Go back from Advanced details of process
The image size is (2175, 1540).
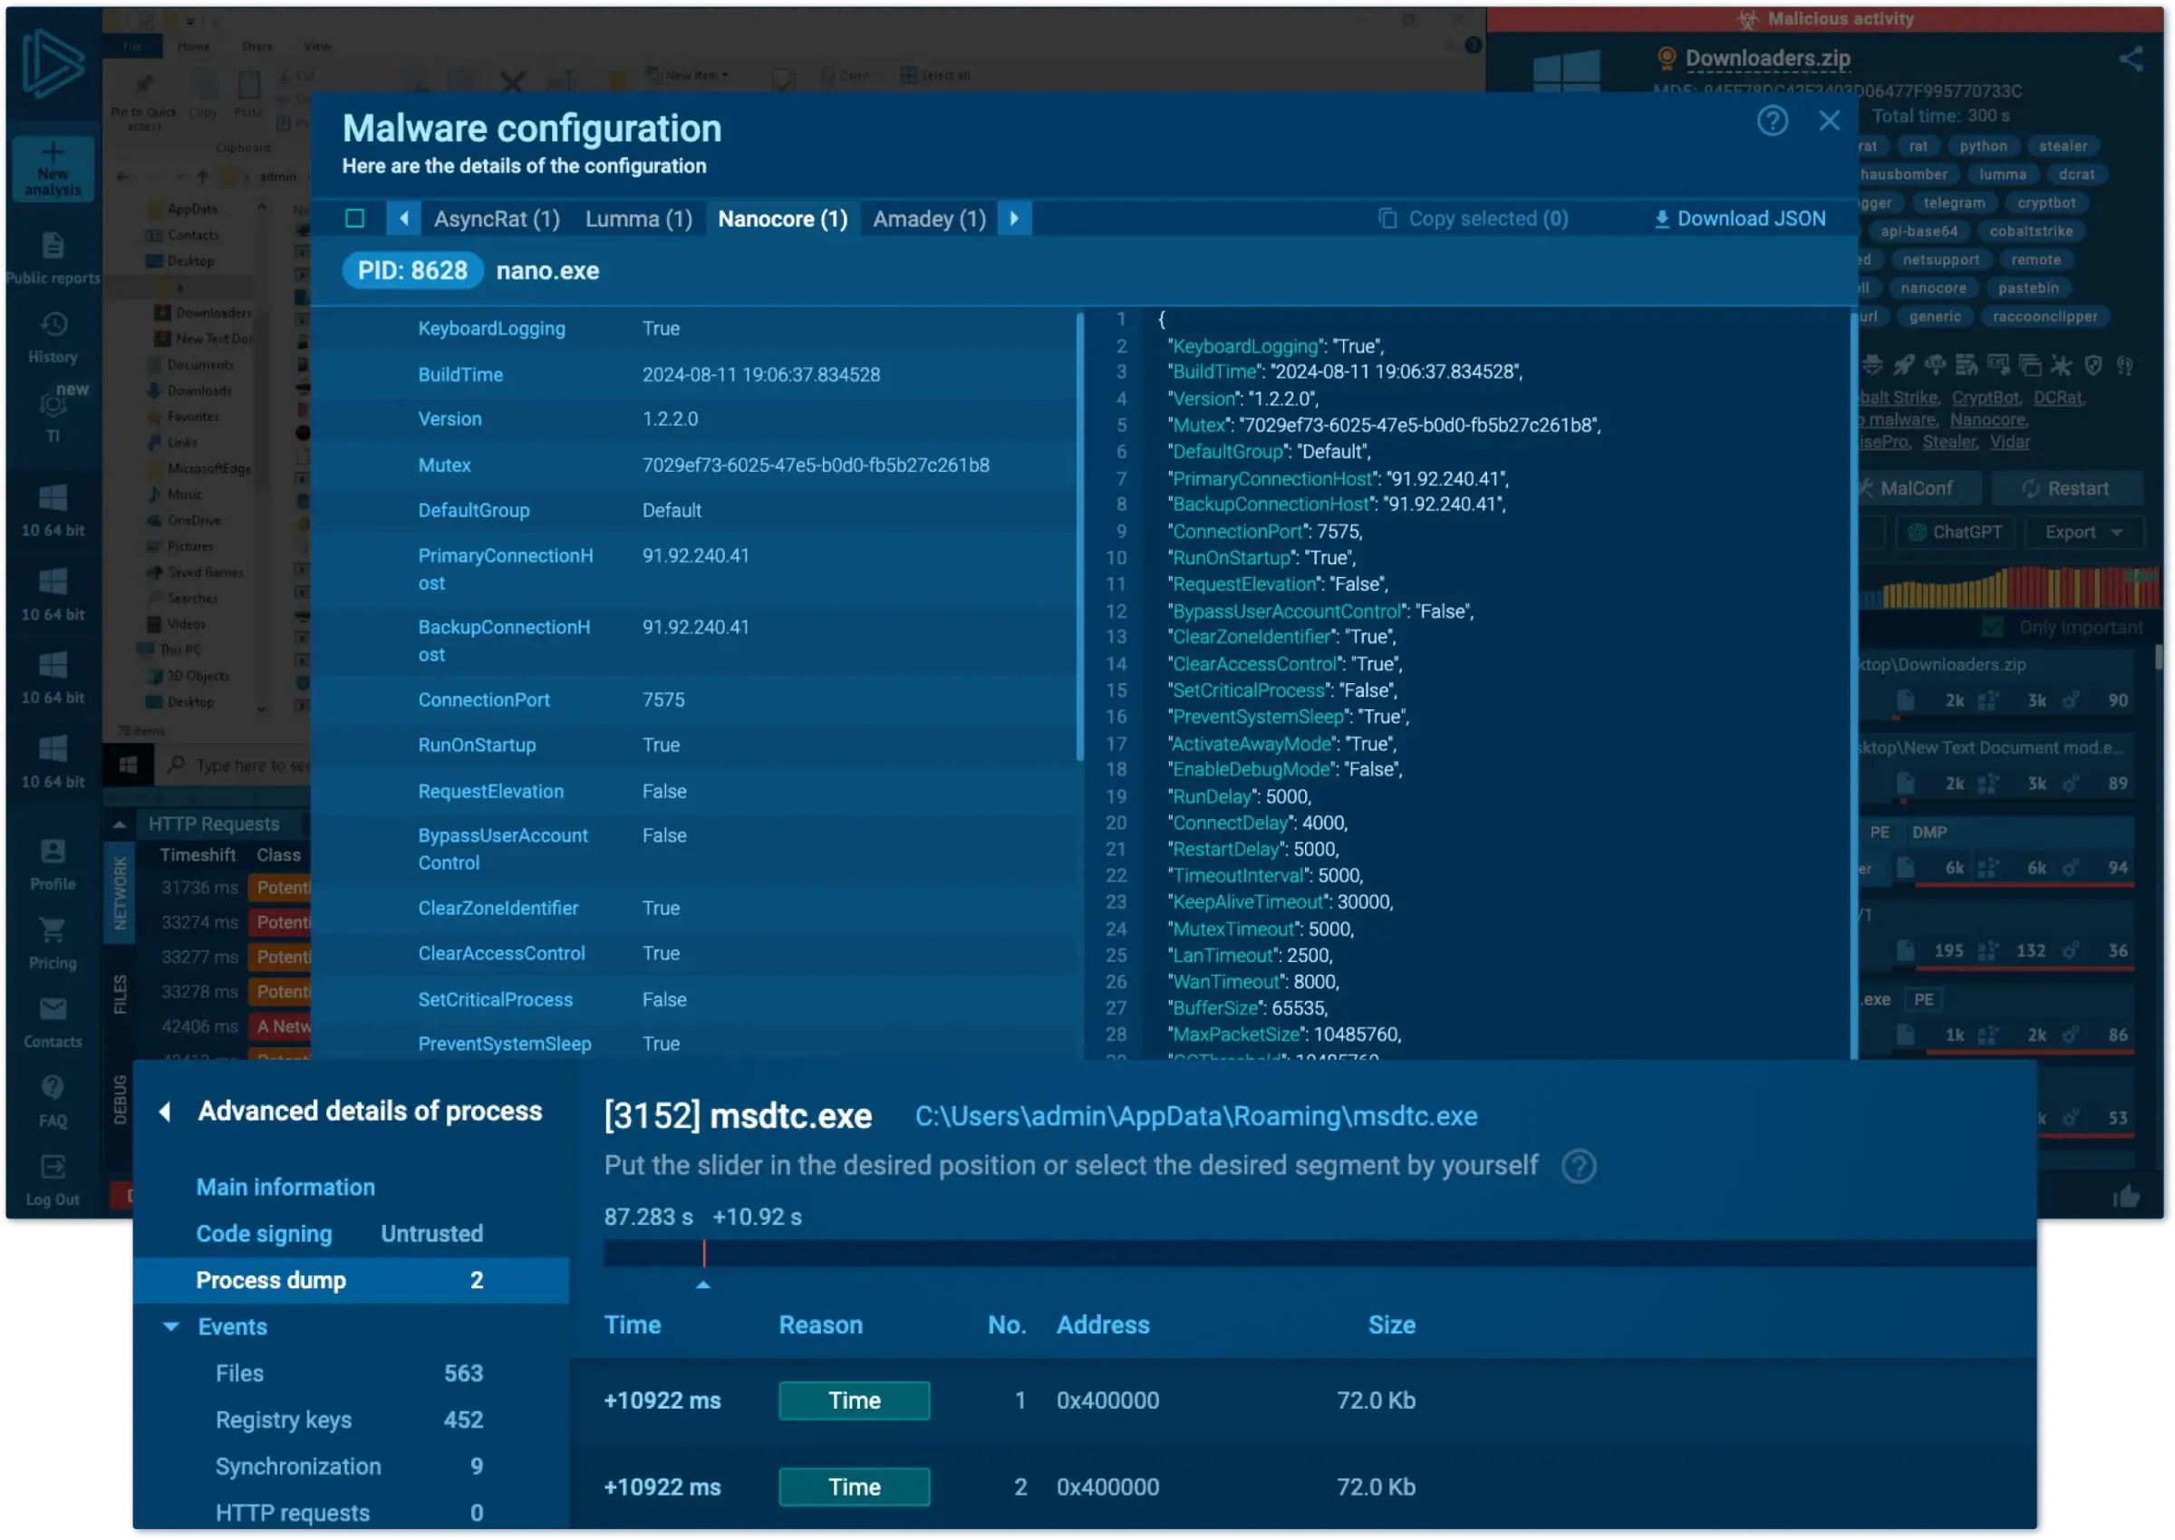[165, 1112]
